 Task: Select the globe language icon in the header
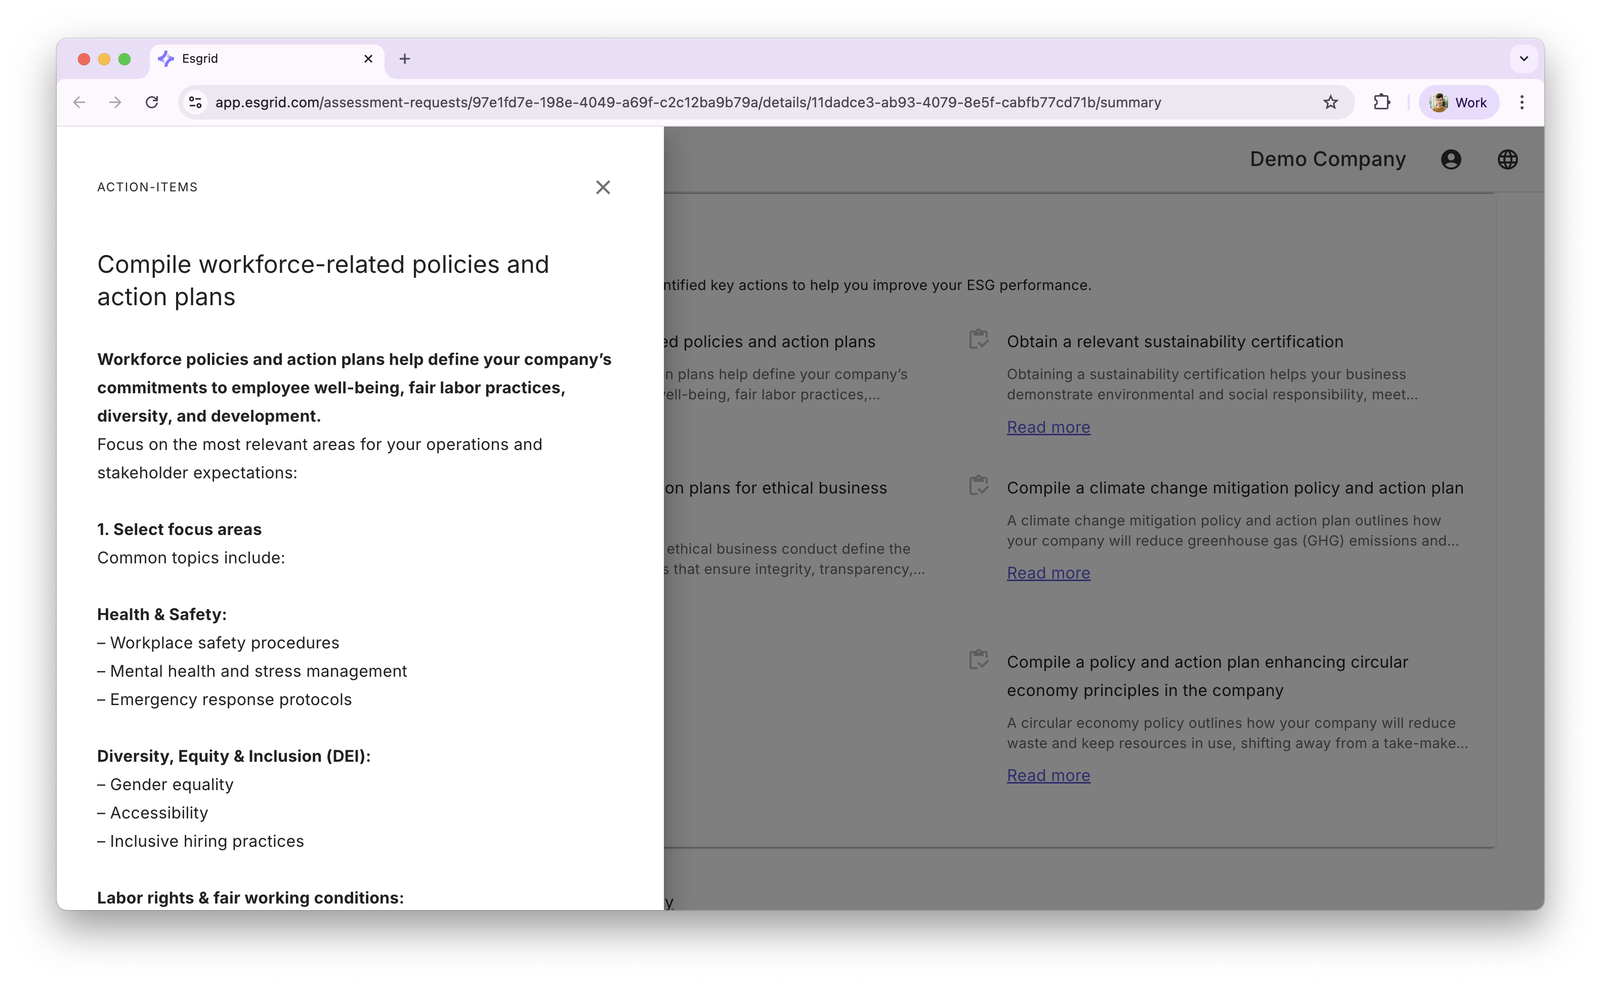click(1508, 159)
